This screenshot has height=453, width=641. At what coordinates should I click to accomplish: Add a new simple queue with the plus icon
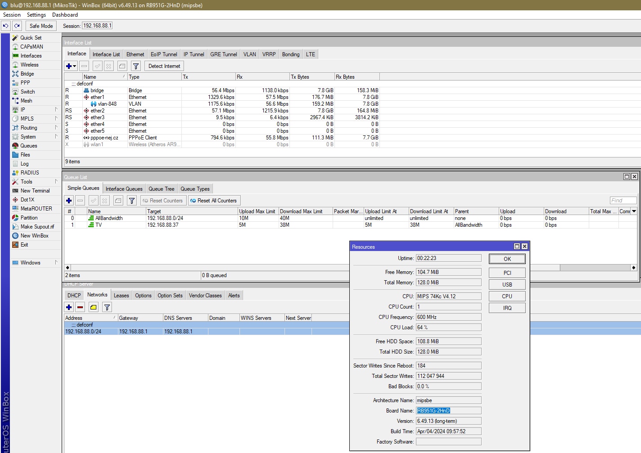click(x=69, y=201)
